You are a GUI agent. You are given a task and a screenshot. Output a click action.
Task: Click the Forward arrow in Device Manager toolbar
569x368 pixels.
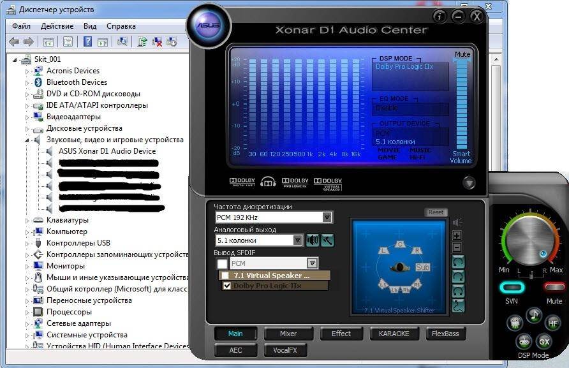(x=28, y=41)
